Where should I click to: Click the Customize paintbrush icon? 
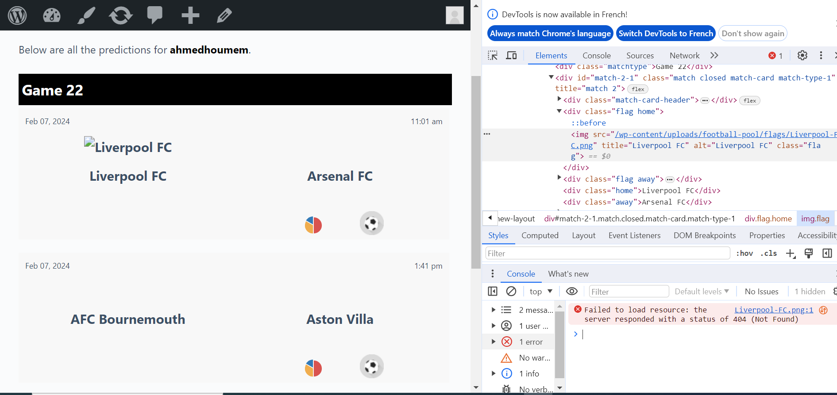pos(86,15)
